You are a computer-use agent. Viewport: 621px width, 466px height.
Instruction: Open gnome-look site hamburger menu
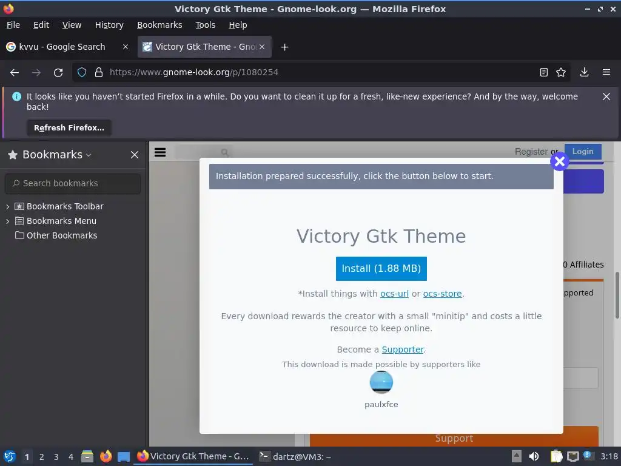pyautogui.click(x=160, y=152)
